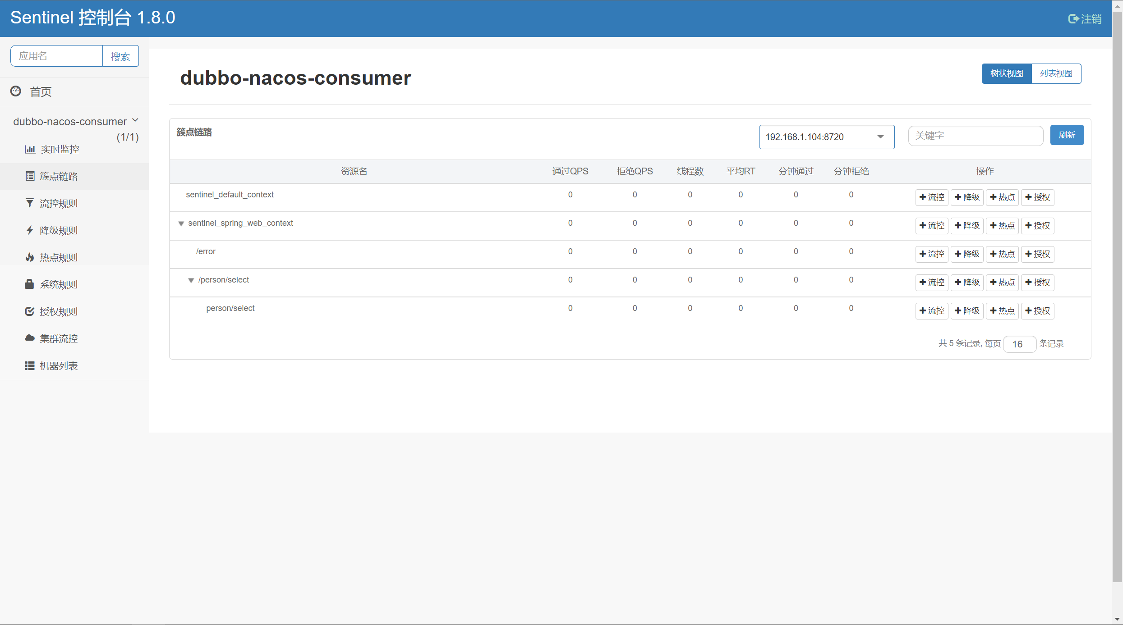Add 流控 rule for /error row
1123x625 pixels.
[x=932, y=254]
